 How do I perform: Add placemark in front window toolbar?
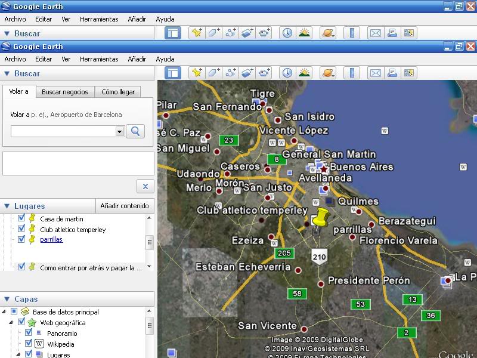(x=197, y=73)
